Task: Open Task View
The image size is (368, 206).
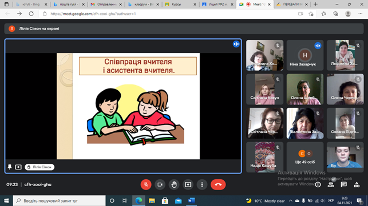Action: 125,201
